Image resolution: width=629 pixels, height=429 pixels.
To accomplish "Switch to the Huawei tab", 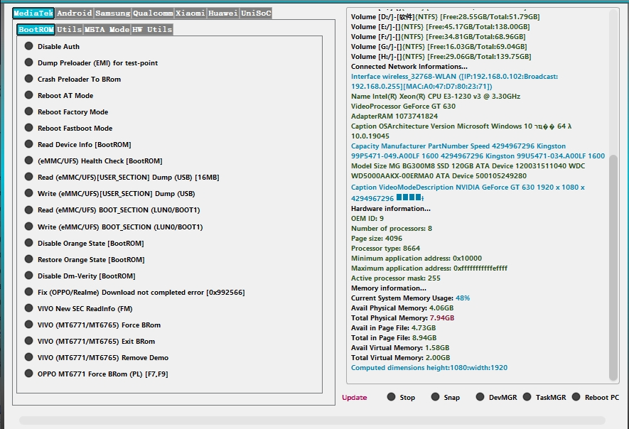I will (223, 13).
